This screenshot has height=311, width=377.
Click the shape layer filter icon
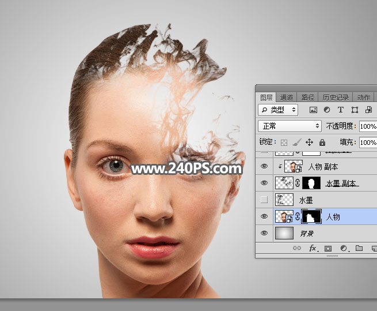pos(353,110)
